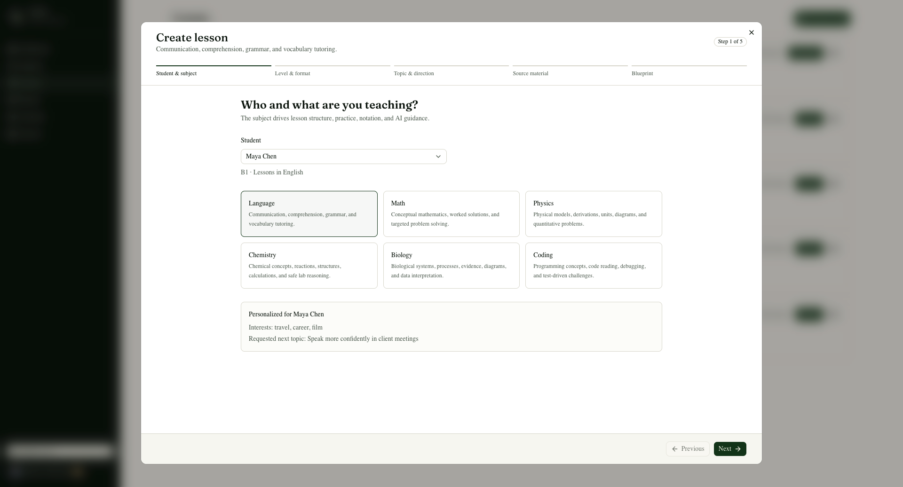Choose the Biology subject card
This screenshot has height=487, width=903.
coord(451,266)
